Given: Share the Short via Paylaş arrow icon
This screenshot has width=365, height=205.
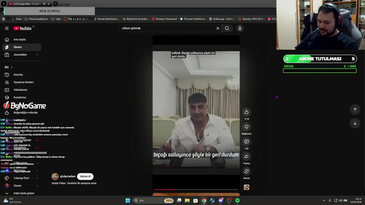Looking at the screenshot, I should pos(246,156).
